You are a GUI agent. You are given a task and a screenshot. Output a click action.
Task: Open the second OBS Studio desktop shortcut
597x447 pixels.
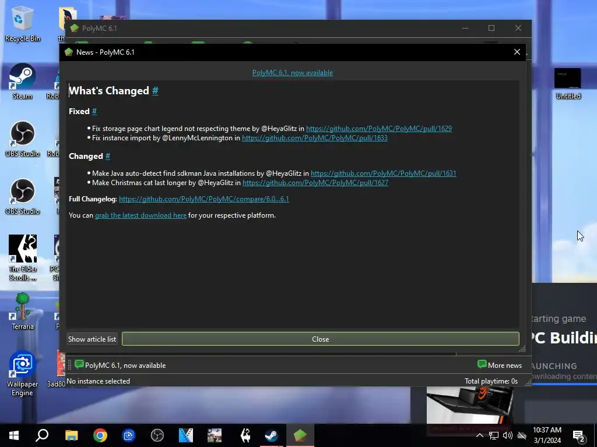22,197
